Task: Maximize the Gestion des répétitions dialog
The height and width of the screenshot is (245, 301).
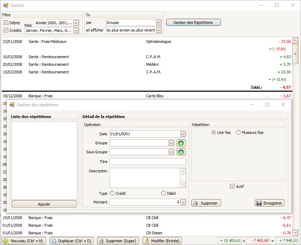Action: point(267,105)
